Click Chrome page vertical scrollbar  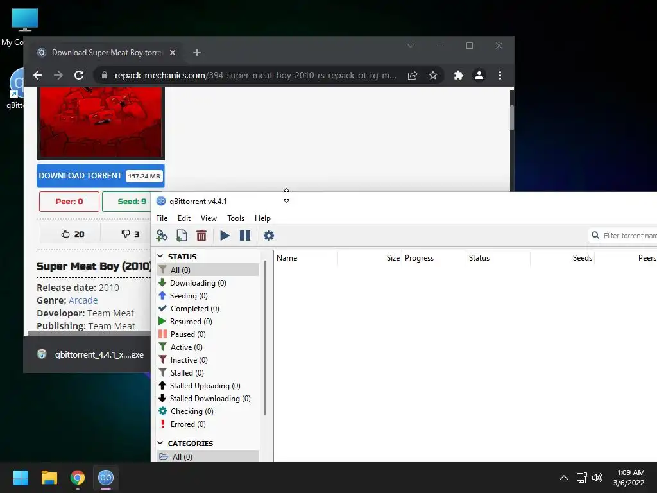[512, 117]
